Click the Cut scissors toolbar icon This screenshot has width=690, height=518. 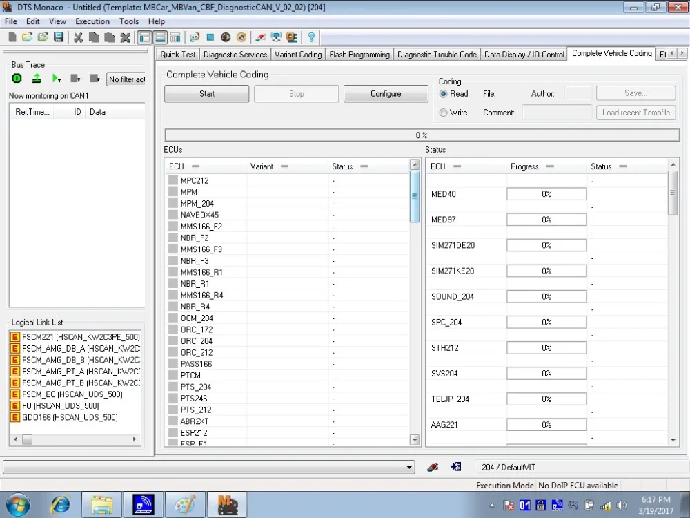point(79,37)
